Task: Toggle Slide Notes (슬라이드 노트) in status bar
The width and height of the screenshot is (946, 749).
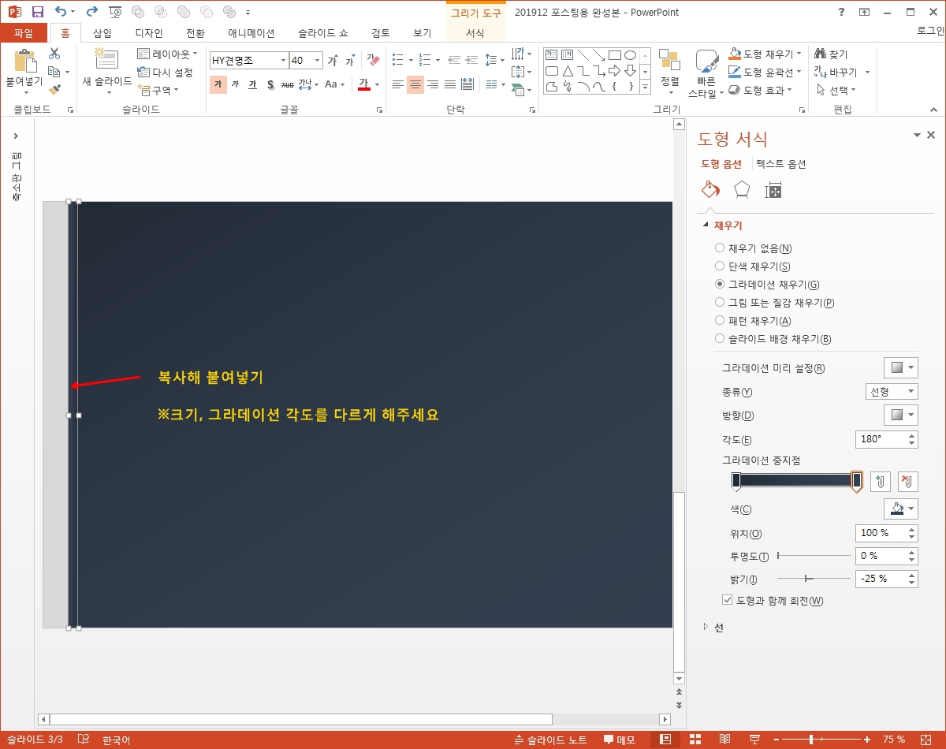Action: pos(550,740)
